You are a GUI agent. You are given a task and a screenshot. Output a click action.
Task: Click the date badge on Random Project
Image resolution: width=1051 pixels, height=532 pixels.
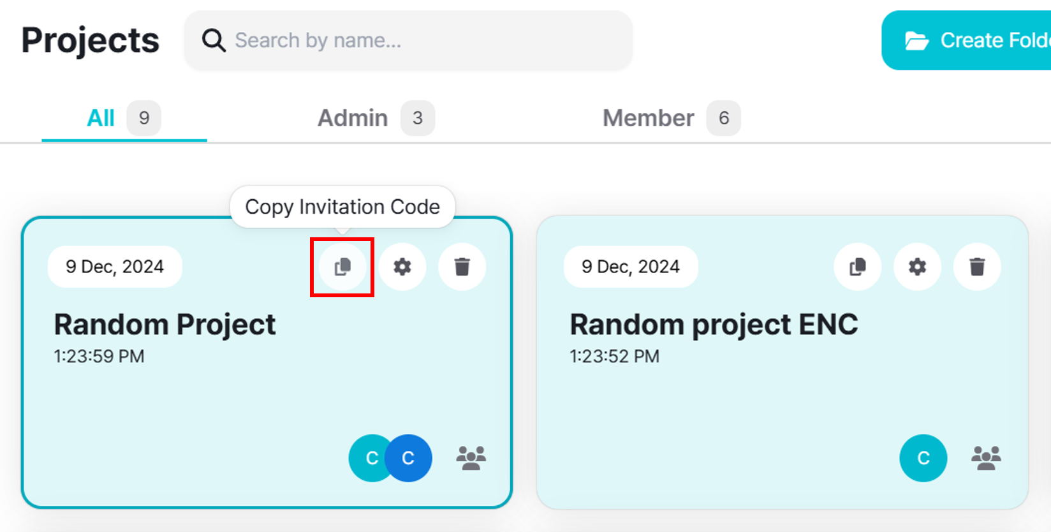[x=115, y=267]
